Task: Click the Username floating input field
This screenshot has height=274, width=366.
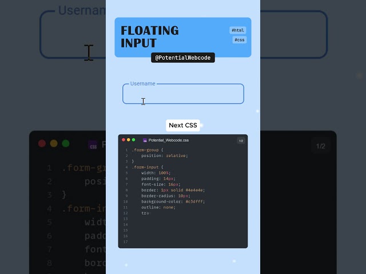Action: click(x=183, y=94)
